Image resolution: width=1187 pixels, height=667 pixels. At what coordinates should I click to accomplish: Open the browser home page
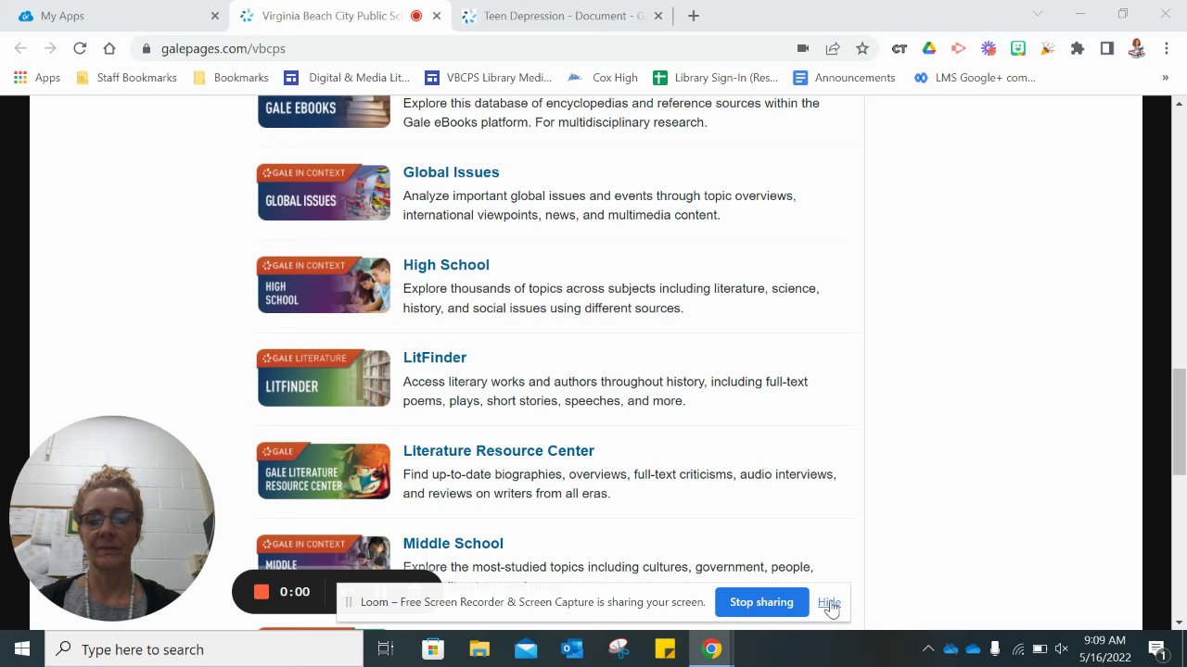(109, 48)
